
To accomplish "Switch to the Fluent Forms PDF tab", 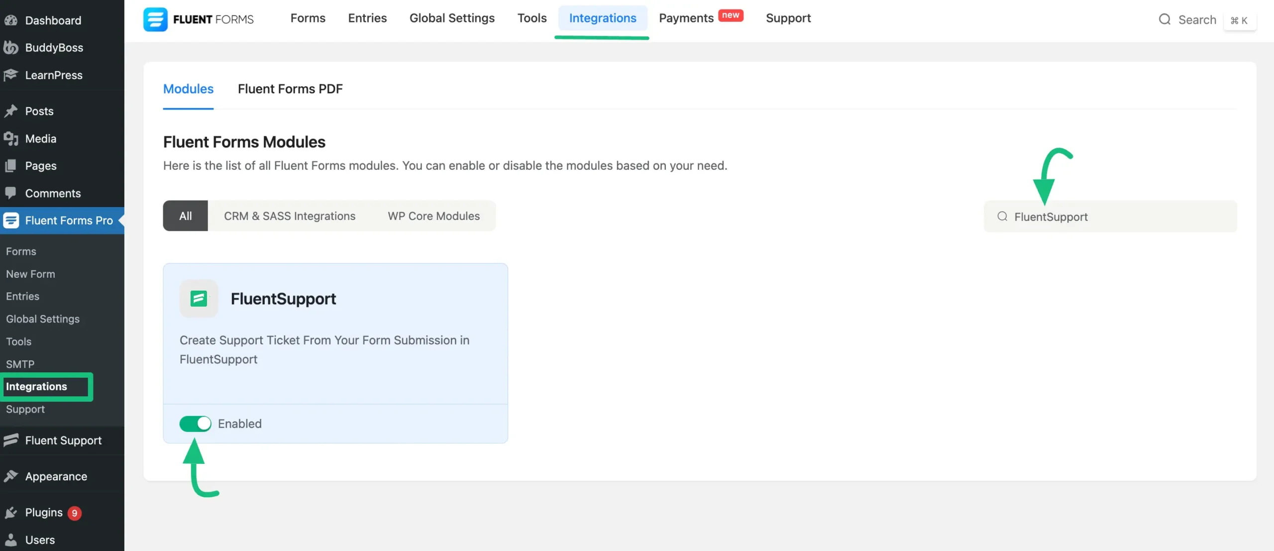I will click(x=290, y=89).
